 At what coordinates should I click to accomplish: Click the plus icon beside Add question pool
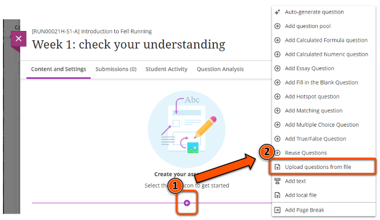click(x=277, y=26)
